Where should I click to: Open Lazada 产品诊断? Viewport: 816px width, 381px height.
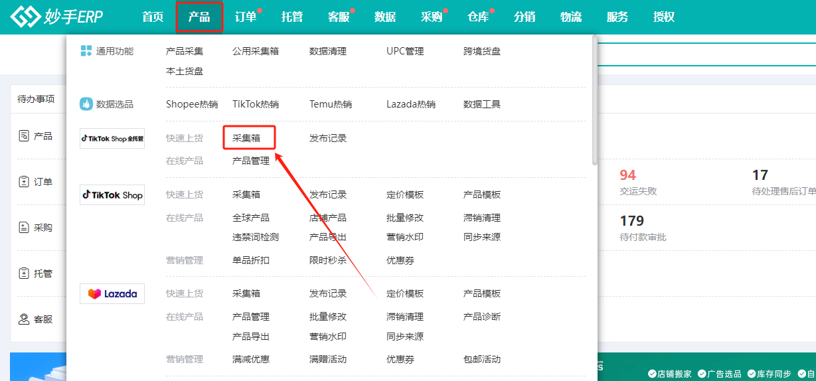coord(482,317)
